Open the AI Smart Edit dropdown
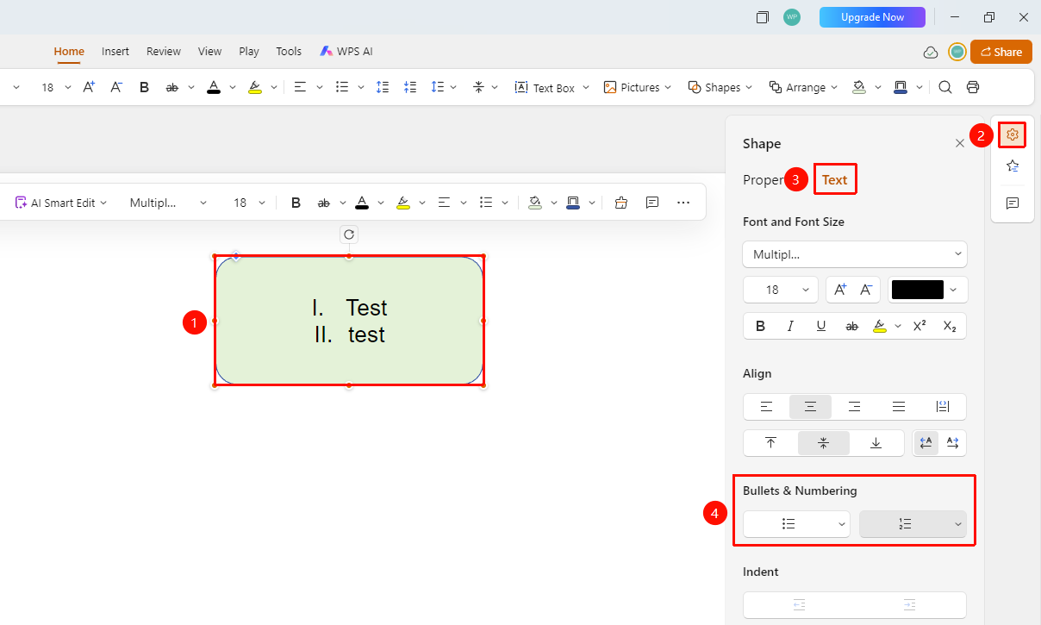 coord(61,203)
